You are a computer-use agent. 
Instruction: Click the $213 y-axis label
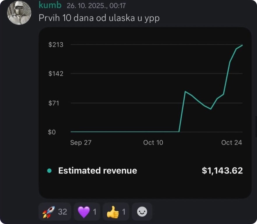click(x=56, y=45)
